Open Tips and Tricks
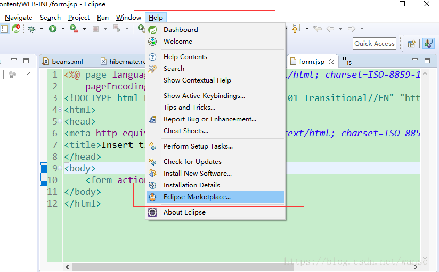 (x=215, y=108)
